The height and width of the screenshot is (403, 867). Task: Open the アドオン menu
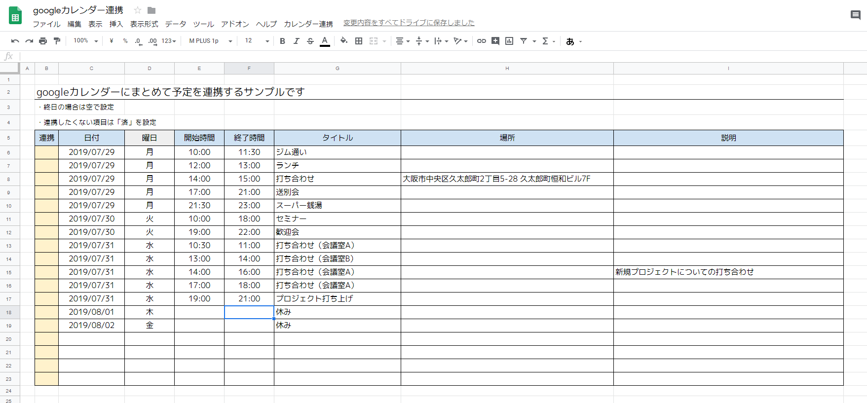coord(235,24)
